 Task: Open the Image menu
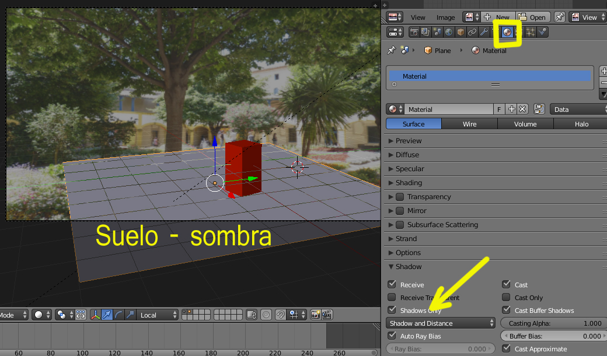point(445,17)
